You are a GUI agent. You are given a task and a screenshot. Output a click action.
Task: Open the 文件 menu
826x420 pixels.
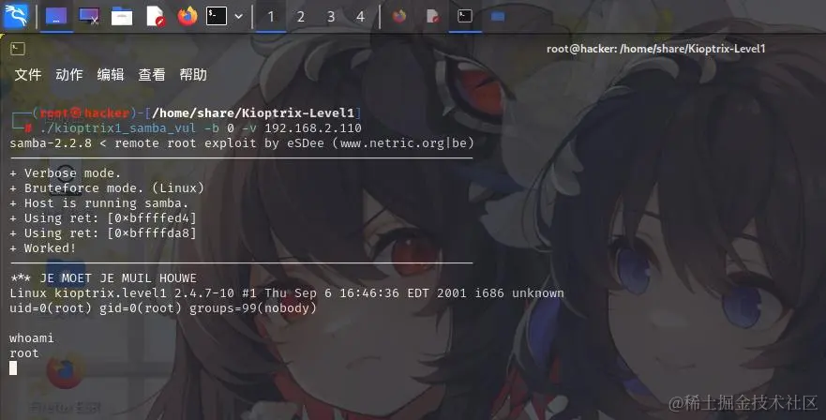click(28, 75)
